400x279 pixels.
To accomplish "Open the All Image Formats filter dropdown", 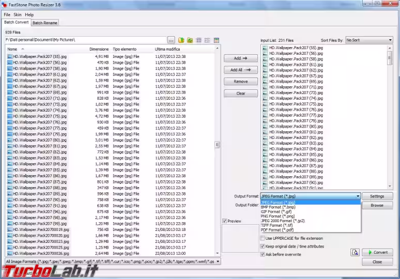I will pos(218,261).
